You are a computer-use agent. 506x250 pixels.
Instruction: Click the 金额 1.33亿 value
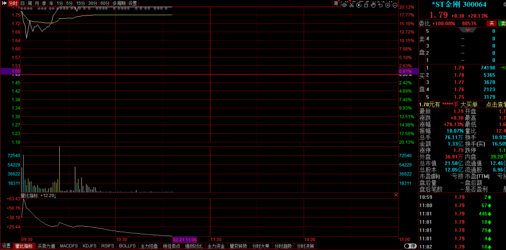455,144
